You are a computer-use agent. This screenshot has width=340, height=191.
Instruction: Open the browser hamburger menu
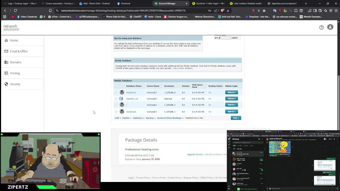coord(336,11)
